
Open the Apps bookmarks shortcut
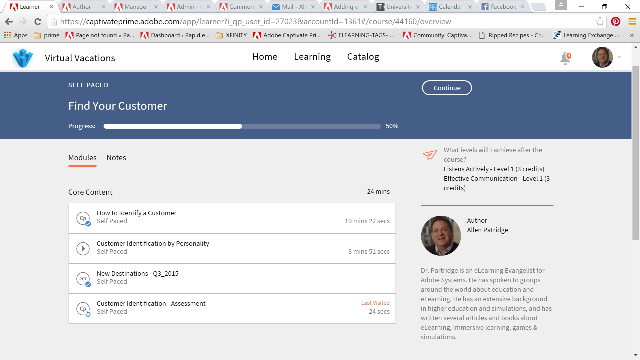pos(16,35)
